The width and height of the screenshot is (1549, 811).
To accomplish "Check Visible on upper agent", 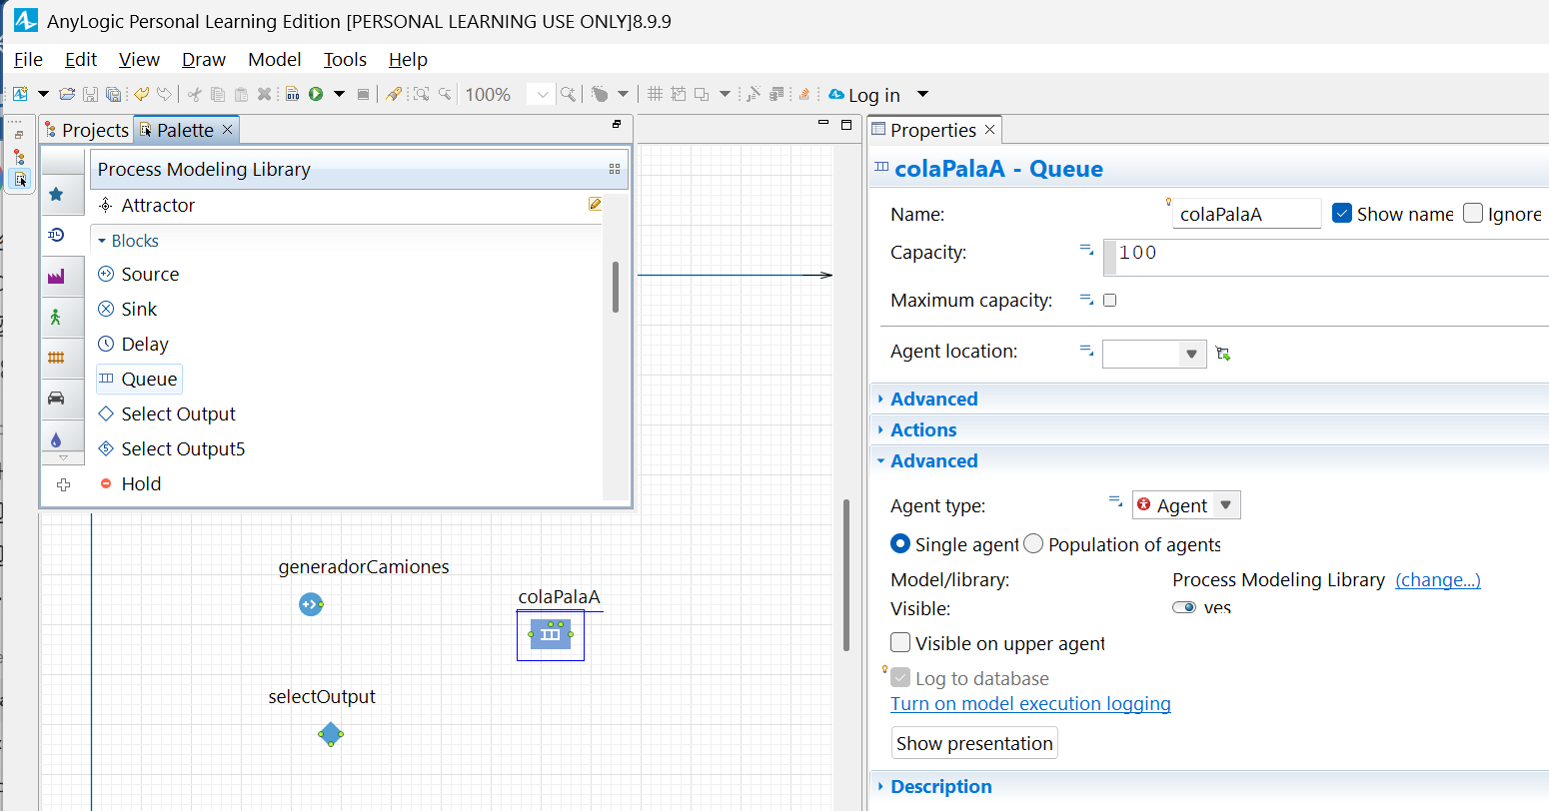I will point(900,642).
